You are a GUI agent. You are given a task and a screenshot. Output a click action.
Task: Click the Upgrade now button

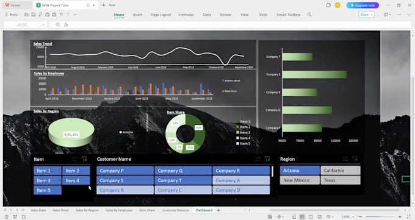click(x=363, y=5)
